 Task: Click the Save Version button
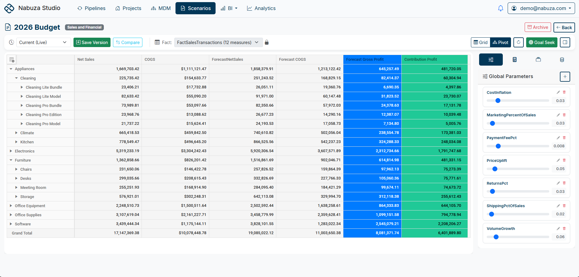pos(92,43)
